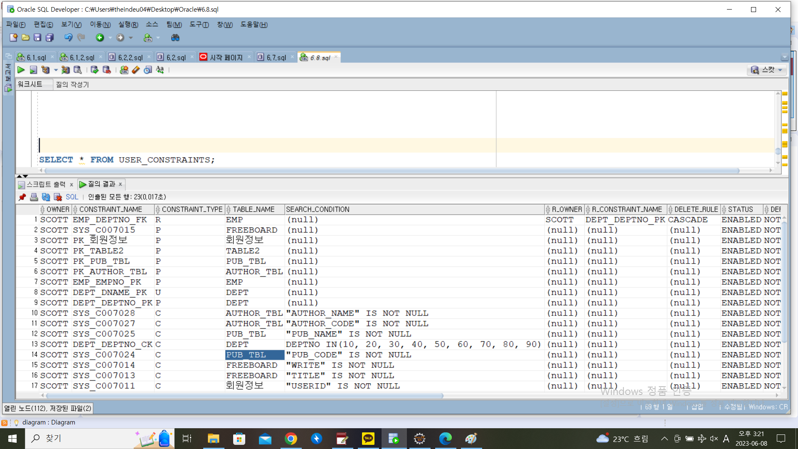798x449 pixels.
Task: Open the back navigation history dropdown
Action: (110, 38)
